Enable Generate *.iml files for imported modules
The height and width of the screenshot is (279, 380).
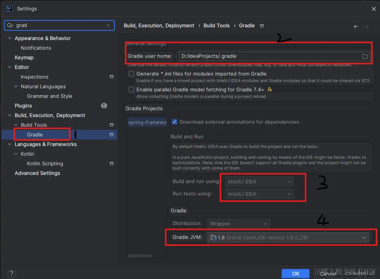pos(131,74)
